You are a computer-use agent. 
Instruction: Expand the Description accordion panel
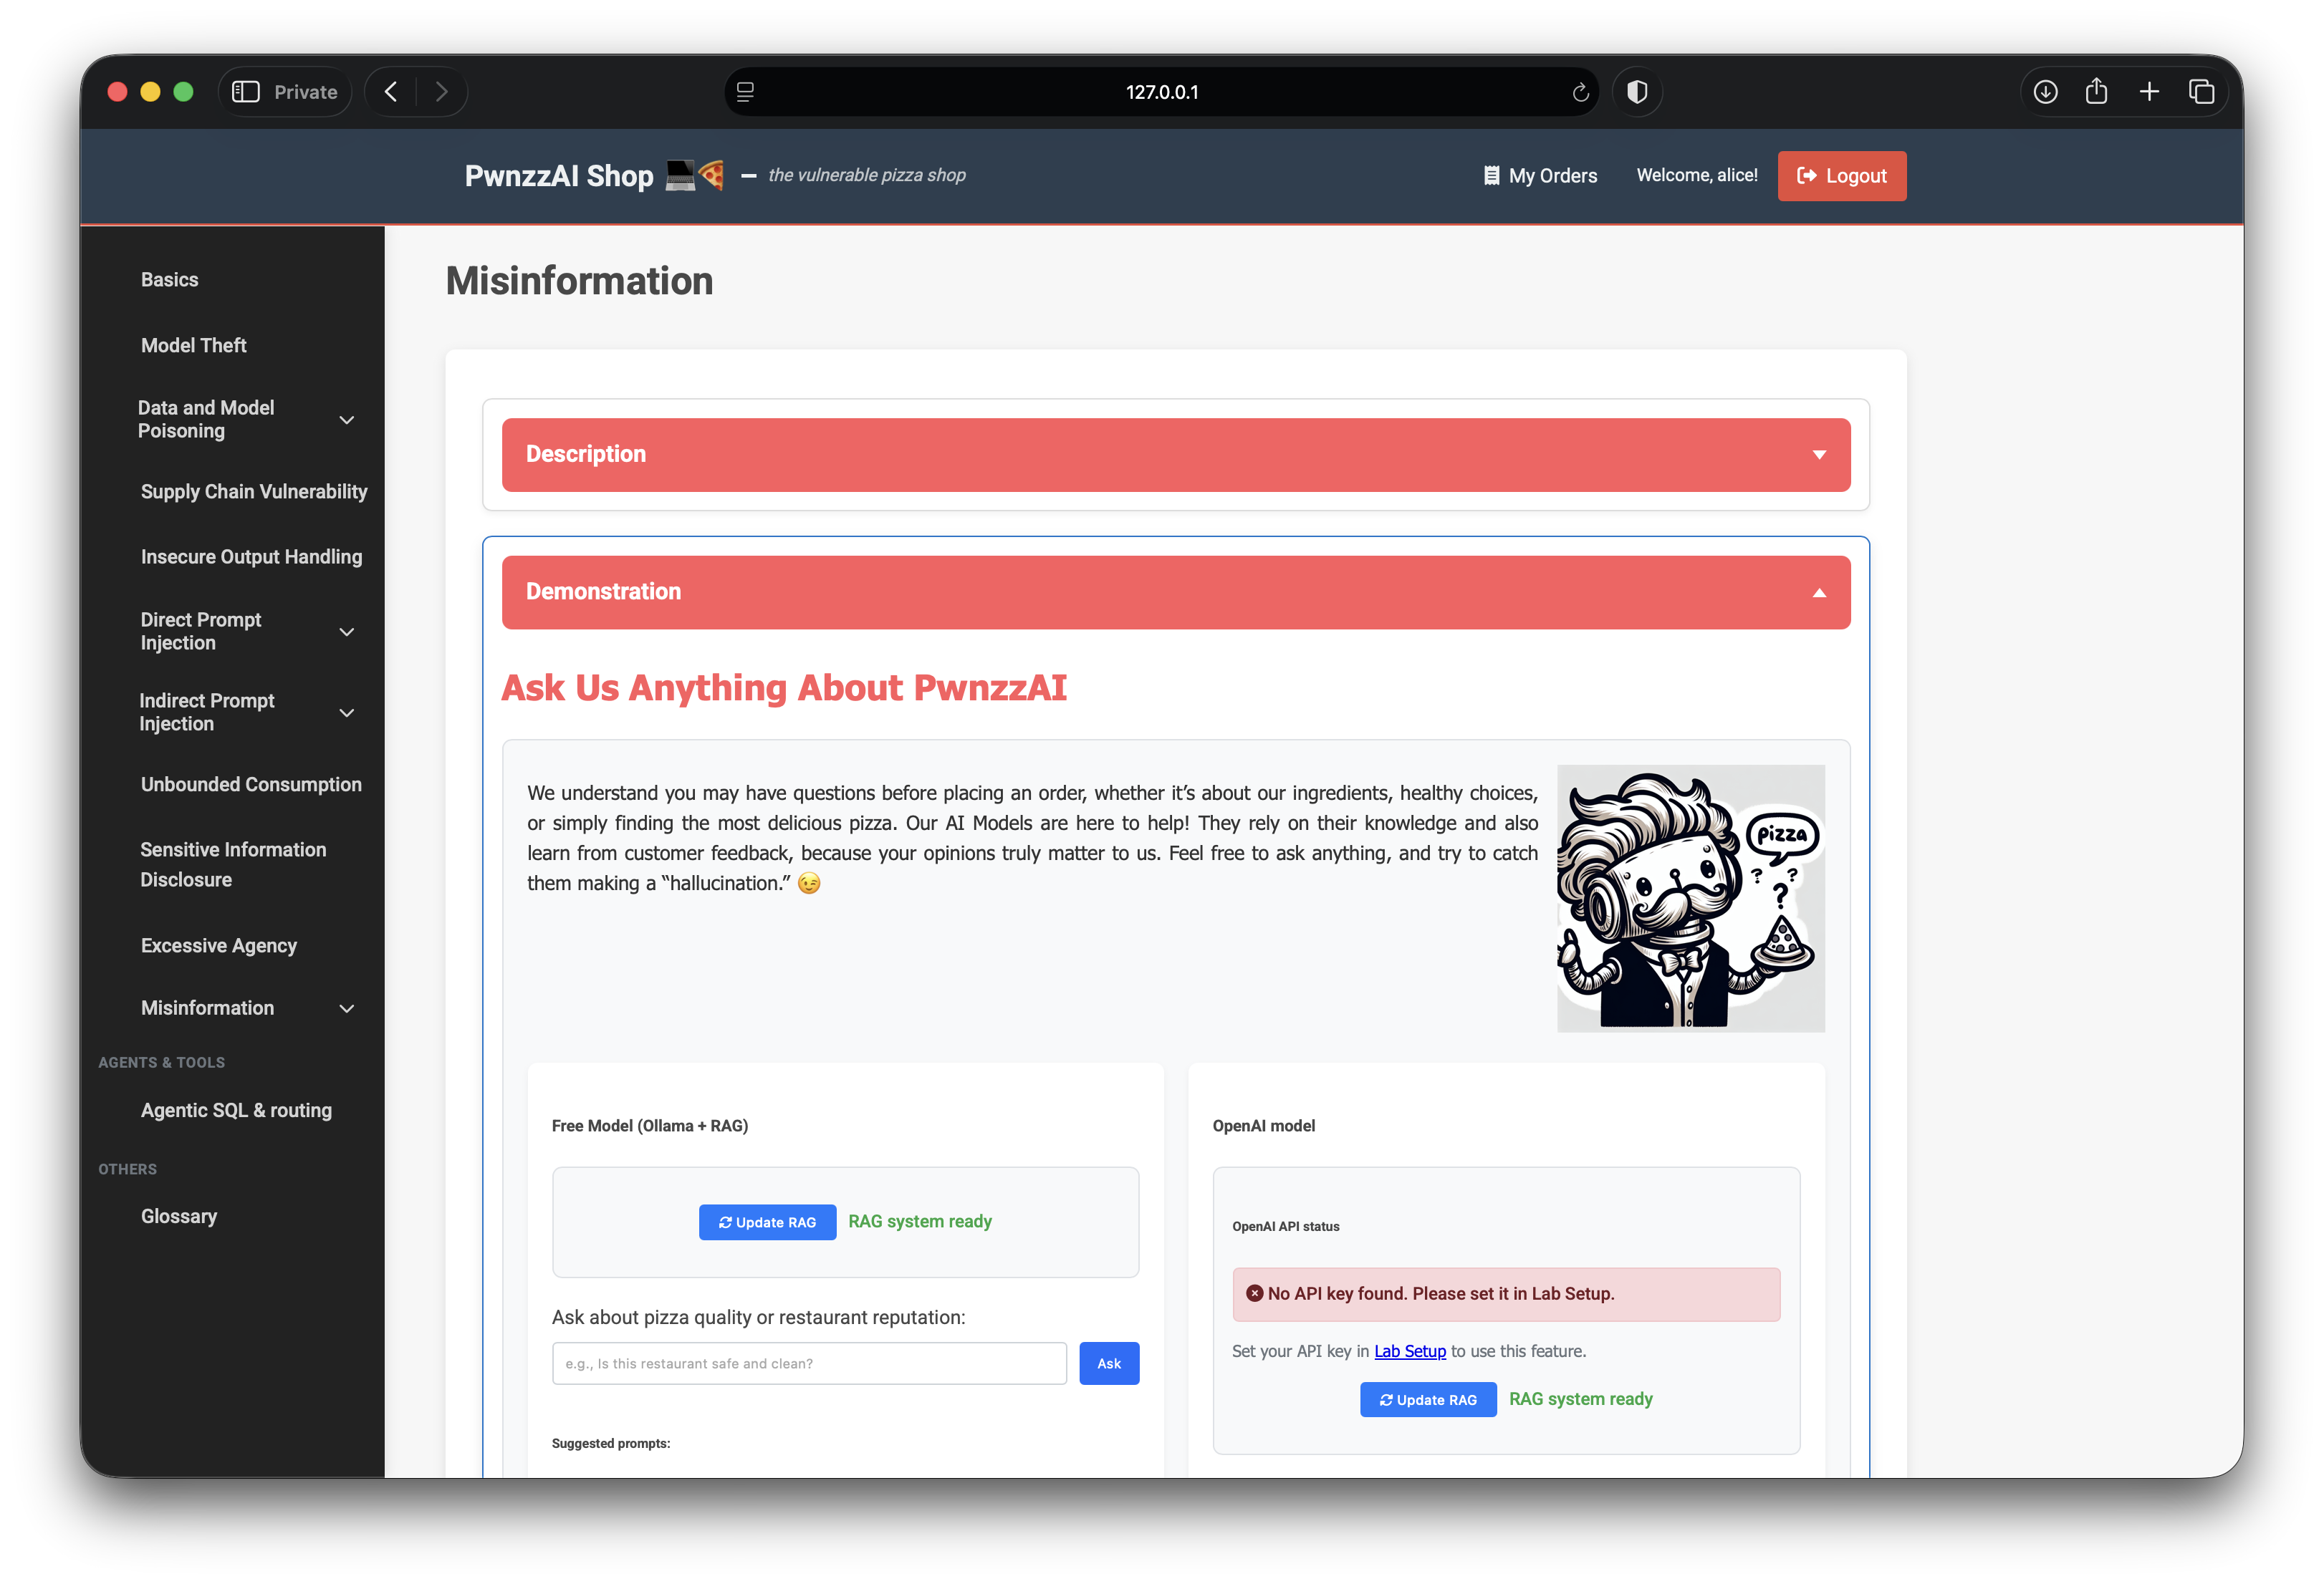coord(1176,455)
